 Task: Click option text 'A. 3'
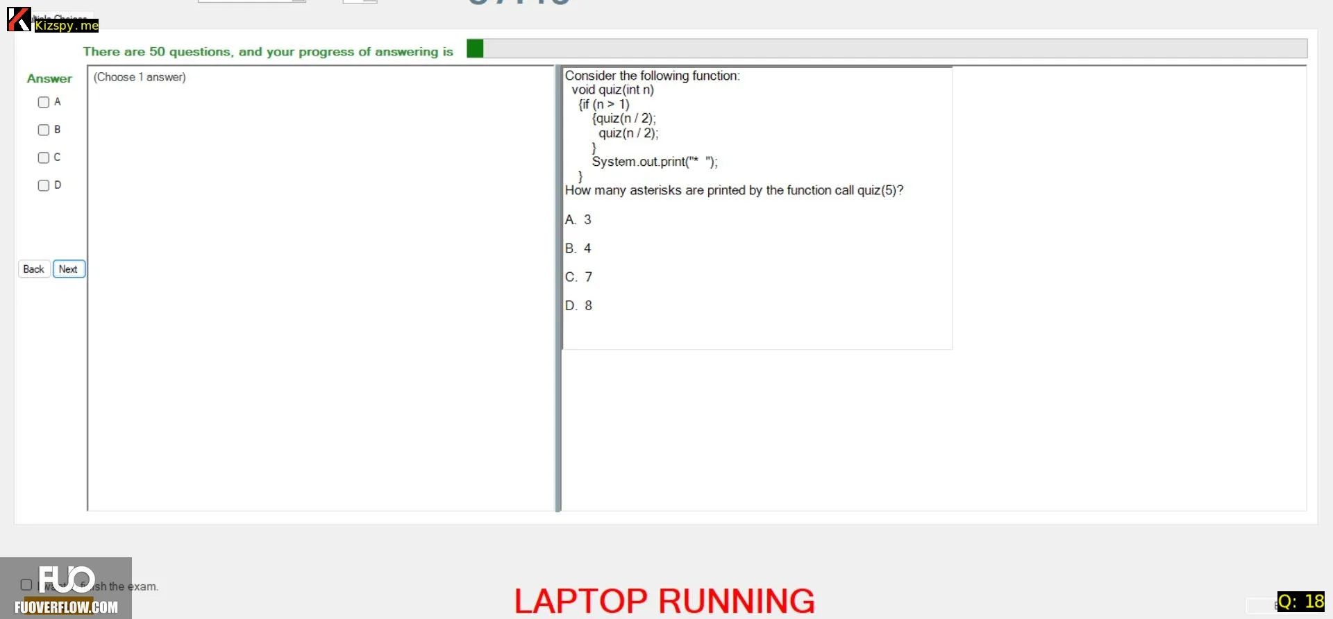(578, 220)
